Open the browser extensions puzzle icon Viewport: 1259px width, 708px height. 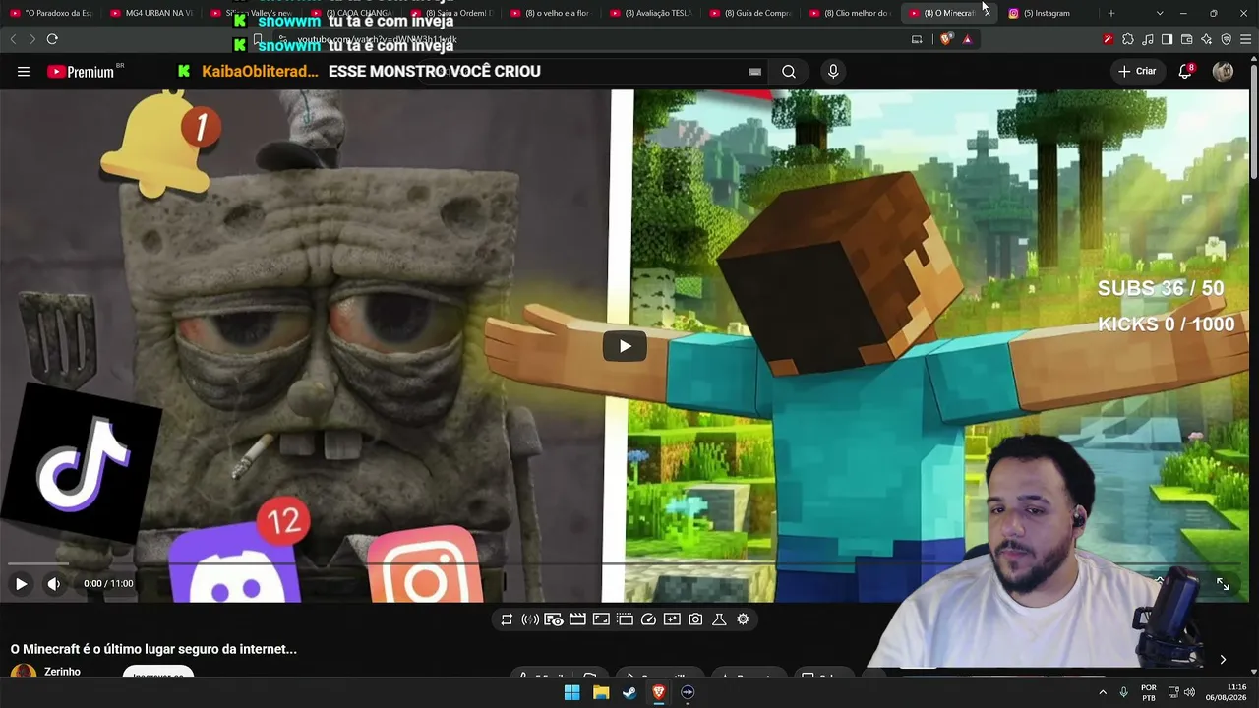[1128, 39]
